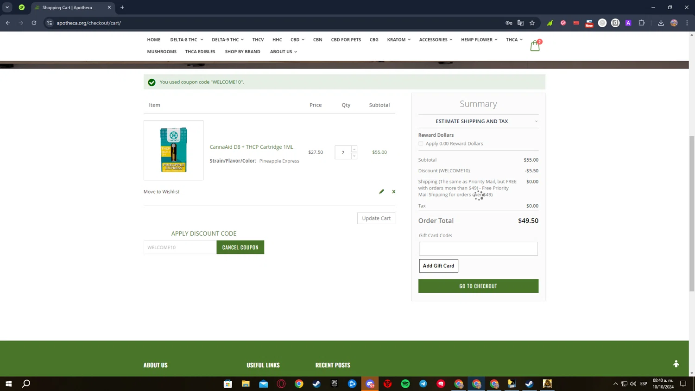Click the Add Gift Card button

click(438, 266)
